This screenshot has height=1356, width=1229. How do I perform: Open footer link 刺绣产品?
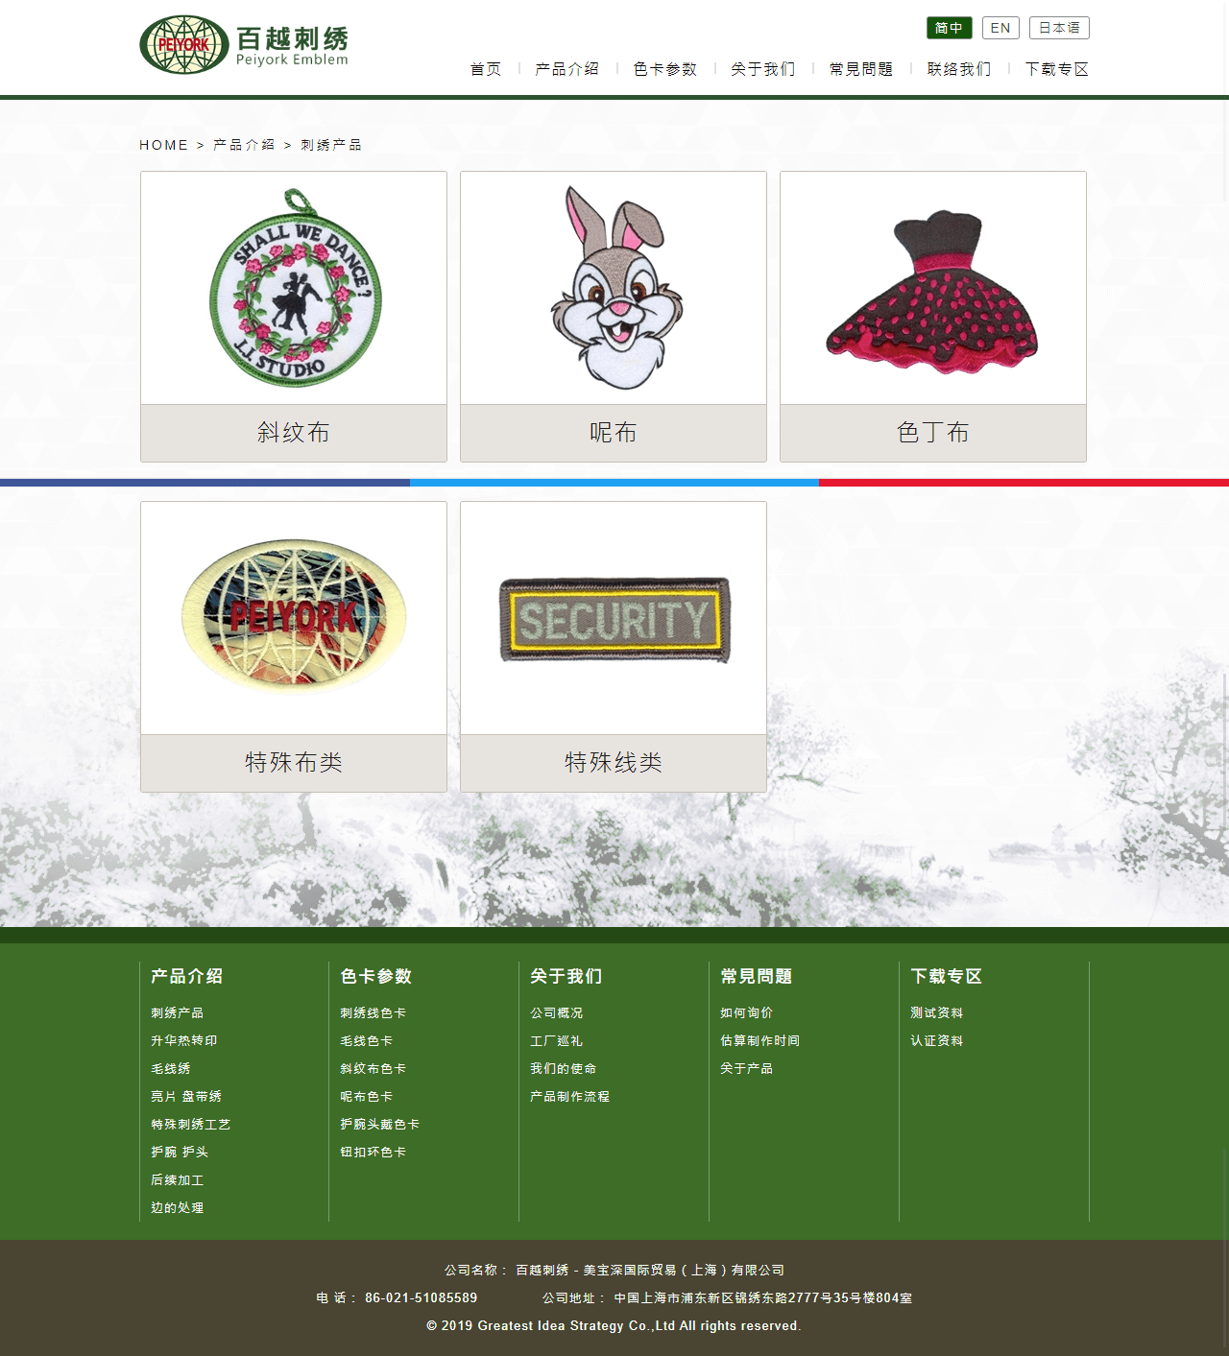178,1012
